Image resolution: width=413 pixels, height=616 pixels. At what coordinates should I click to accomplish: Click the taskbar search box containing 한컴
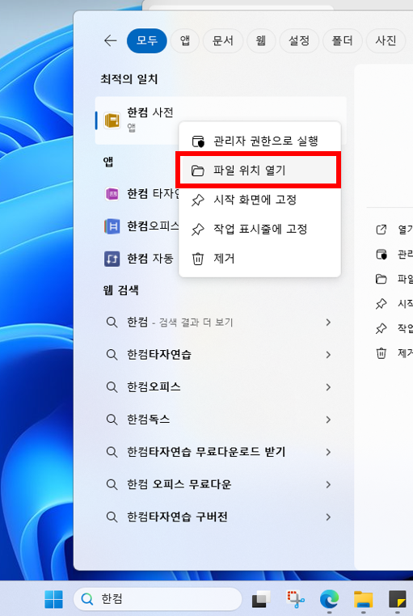tap(158, 599)
